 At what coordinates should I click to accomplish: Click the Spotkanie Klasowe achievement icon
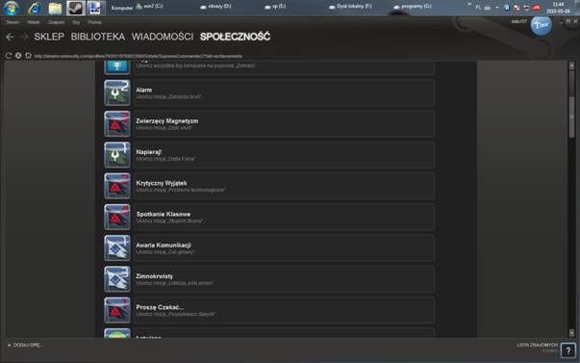pyautogui.click(x=117, y=217)
